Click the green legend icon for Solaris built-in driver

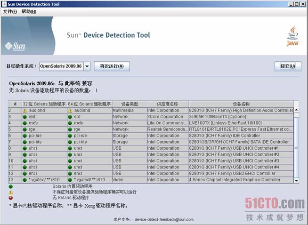click(11, 186)
